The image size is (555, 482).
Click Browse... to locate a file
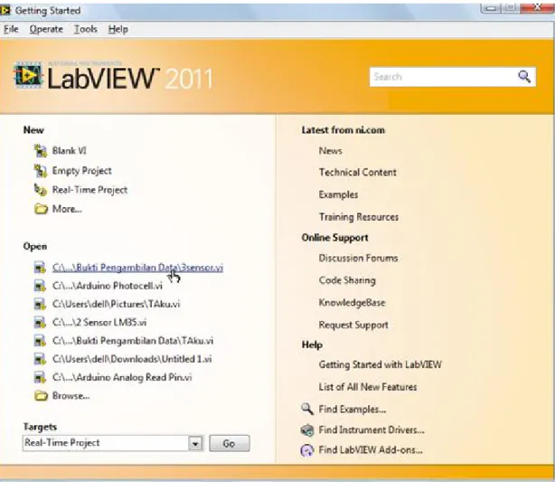[71, 395]
